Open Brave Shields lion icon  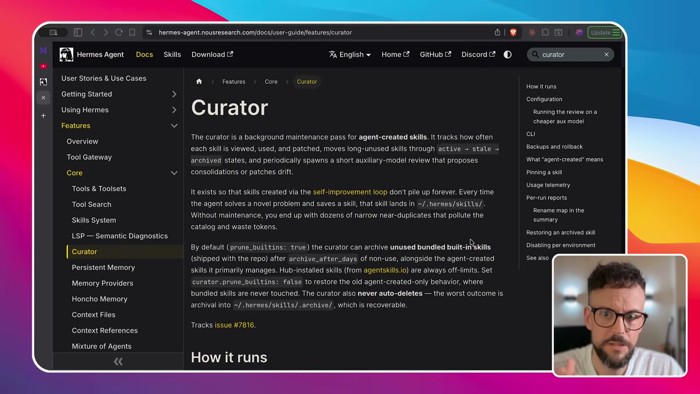[513, 32]
